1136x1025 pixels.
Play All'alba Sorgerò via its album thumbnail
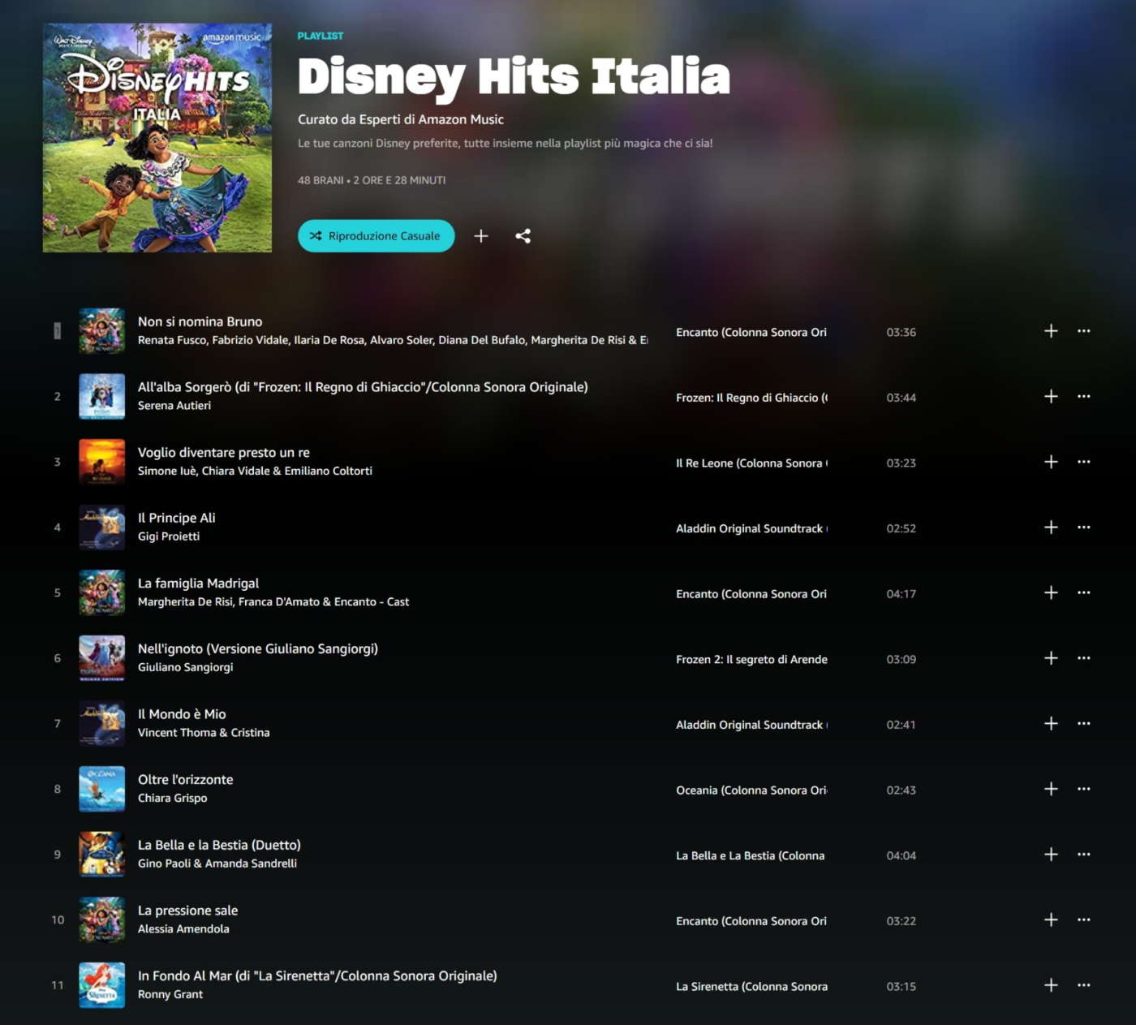click(x=102, y=397)
